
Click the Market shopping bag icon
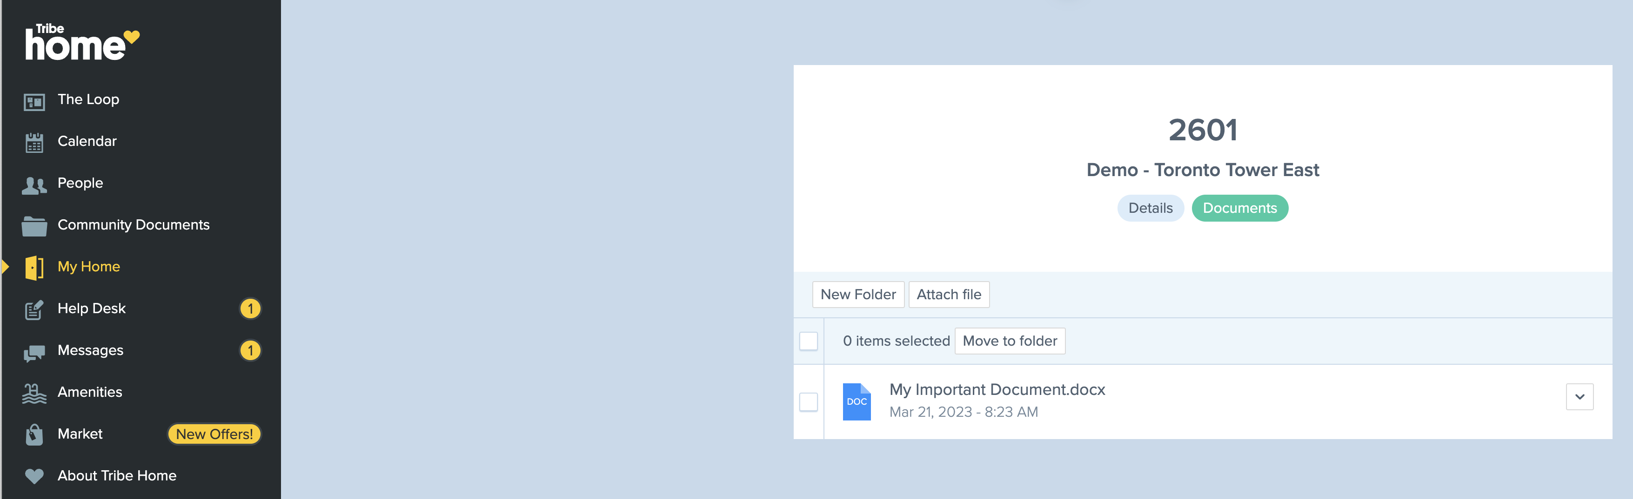[x=34, y=434]
